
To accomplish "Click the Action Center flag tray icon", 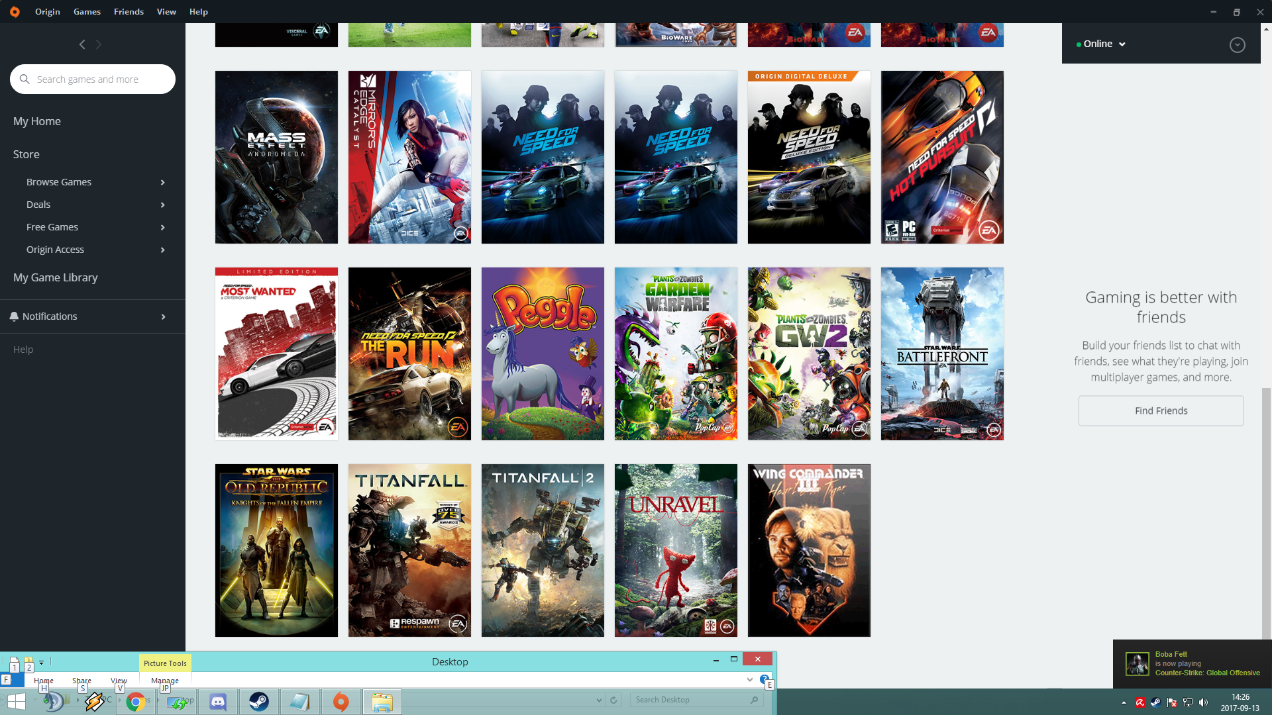I will [x=1172, y=702].
